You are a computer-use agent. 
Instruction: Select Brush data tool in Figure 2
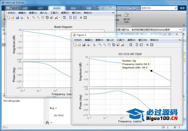tap(123, 45)
